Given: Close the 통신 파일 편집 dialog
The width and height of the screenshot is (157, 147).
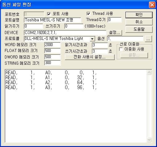Looking at the screenshot, I should (152, 5).
